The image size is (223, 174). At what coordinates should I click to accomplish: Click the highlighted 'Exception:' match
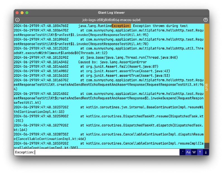pos(121,26)
